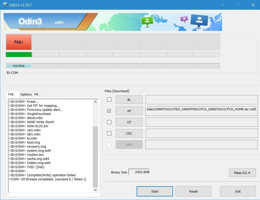This screenshot has height=200, width=260.
Task: Click the Odin3 app icon in title bar
Action: [x=5, y=5]
